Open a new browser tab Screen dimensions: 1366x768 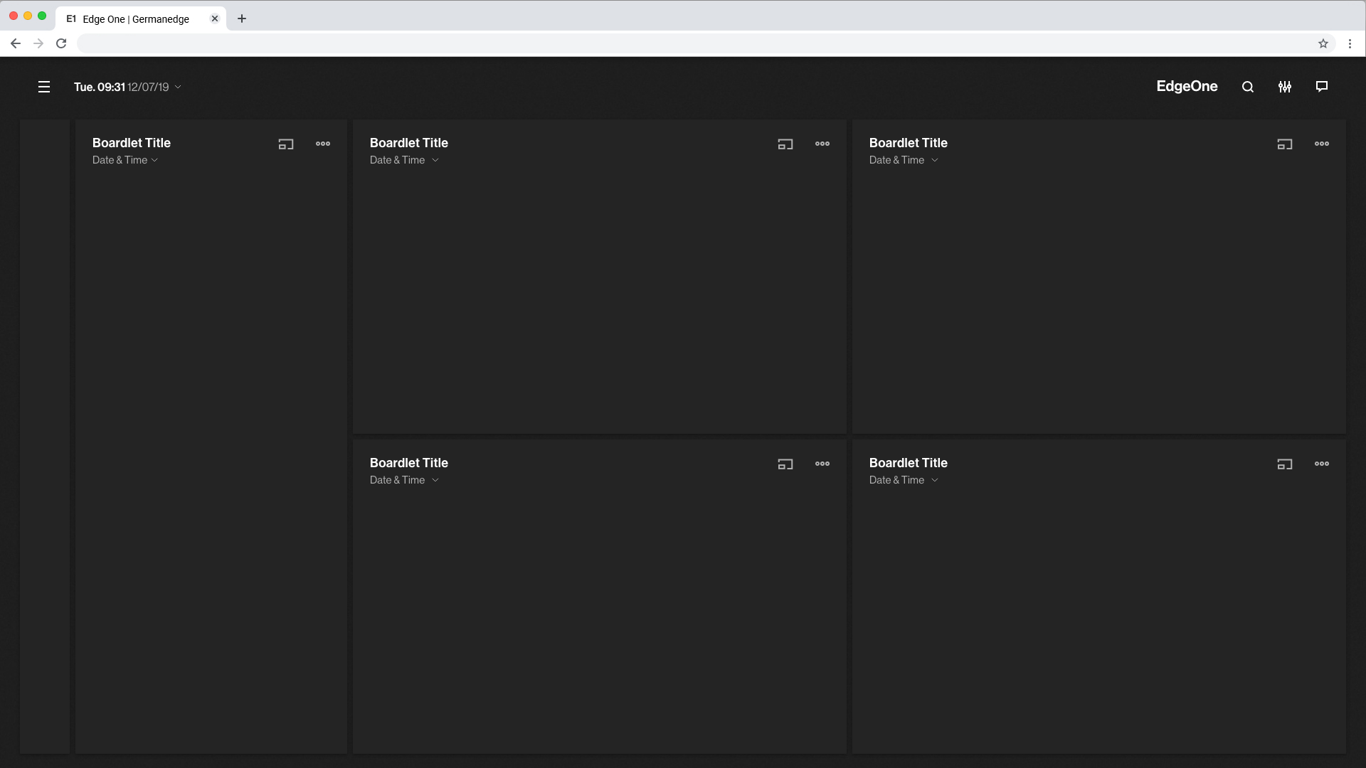(x=242, y=18)
